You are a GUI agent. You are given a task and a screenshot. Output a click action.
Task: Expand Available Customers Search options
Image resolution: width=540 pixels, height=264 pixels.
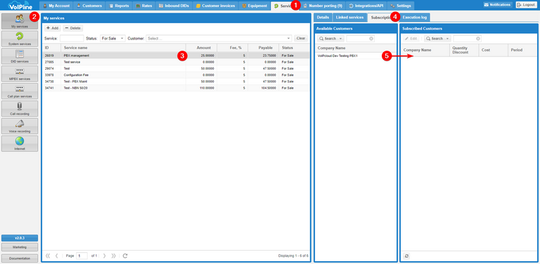[x=341, y=39]
